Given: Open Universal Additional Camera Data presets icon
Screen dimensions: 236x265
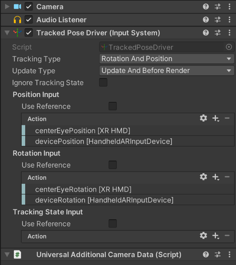Looking at the screenshot, I should click(218, 254).
